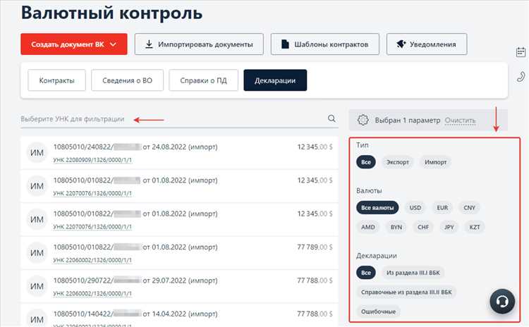Viewport: 529px width, 327px height.
Task: Switch to the Справки о ПД tab
Action: (203, 80)
